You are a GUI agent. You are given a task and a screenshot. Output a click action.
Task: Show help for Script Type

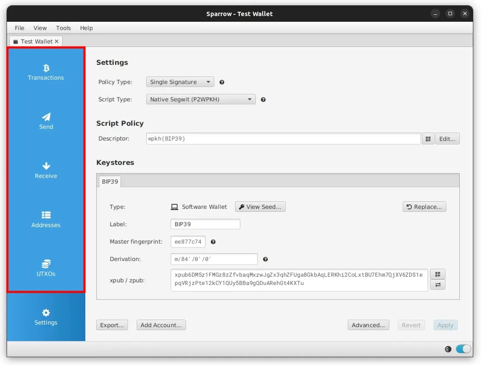tap(263, 100)
